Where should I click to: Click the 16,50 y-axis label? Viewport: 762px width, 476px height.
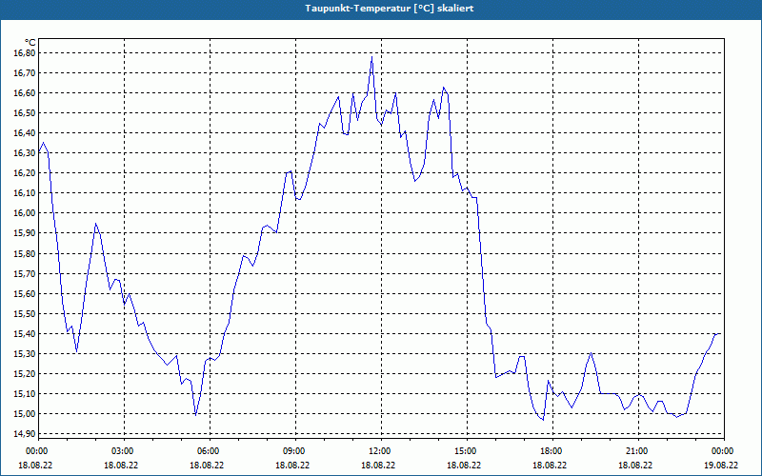click(26, 113)
